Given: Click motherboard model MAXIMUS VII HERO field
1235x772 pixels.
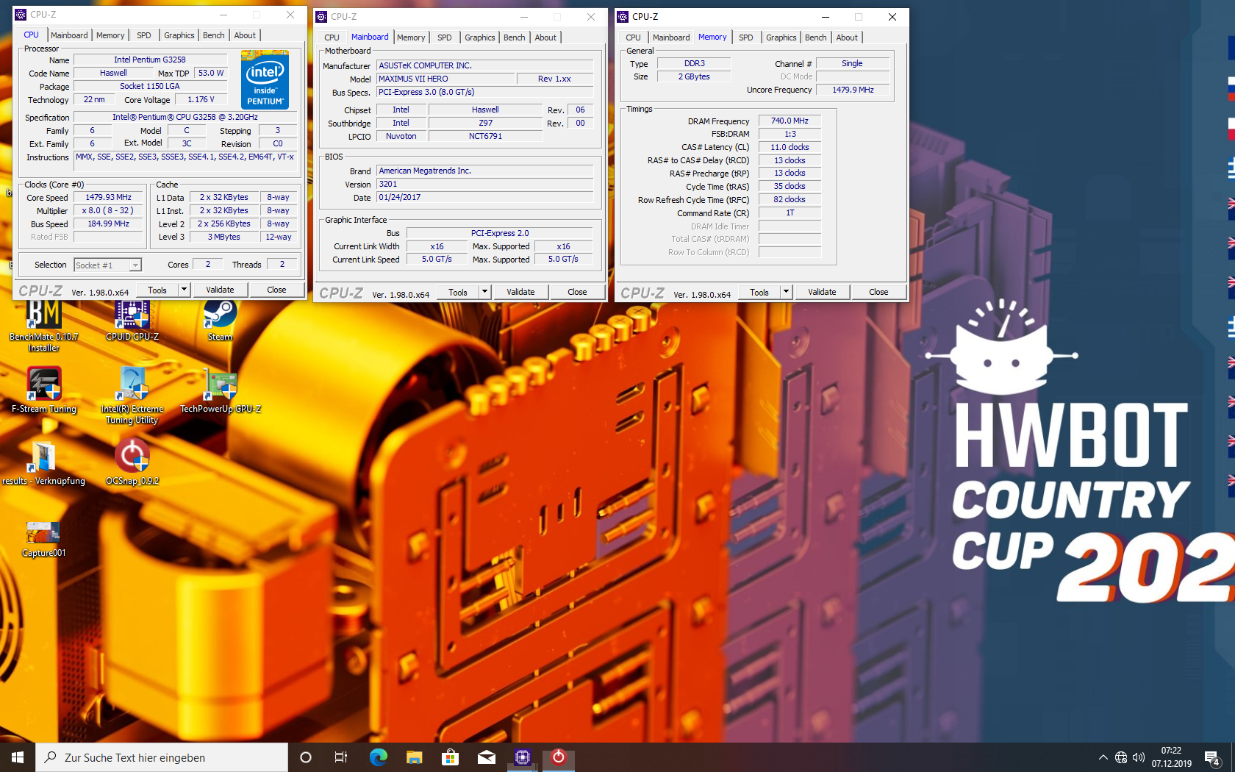Looking at the screenshot, I should [x=444, y=79].
